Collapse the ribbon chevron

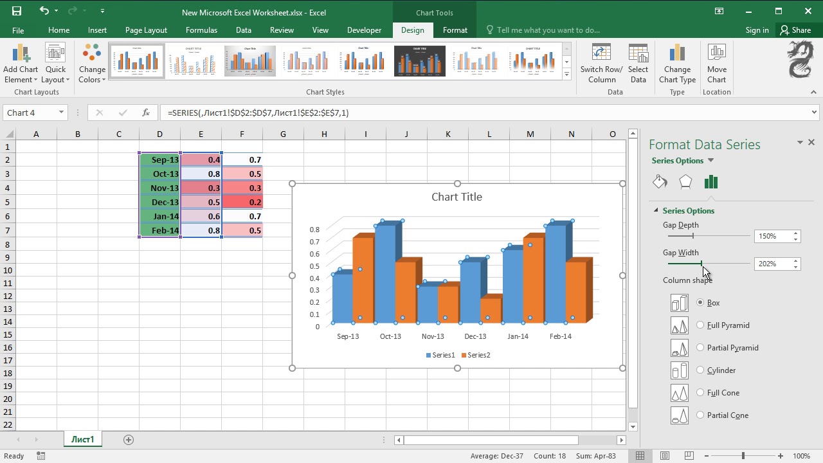tap(813, 92)
